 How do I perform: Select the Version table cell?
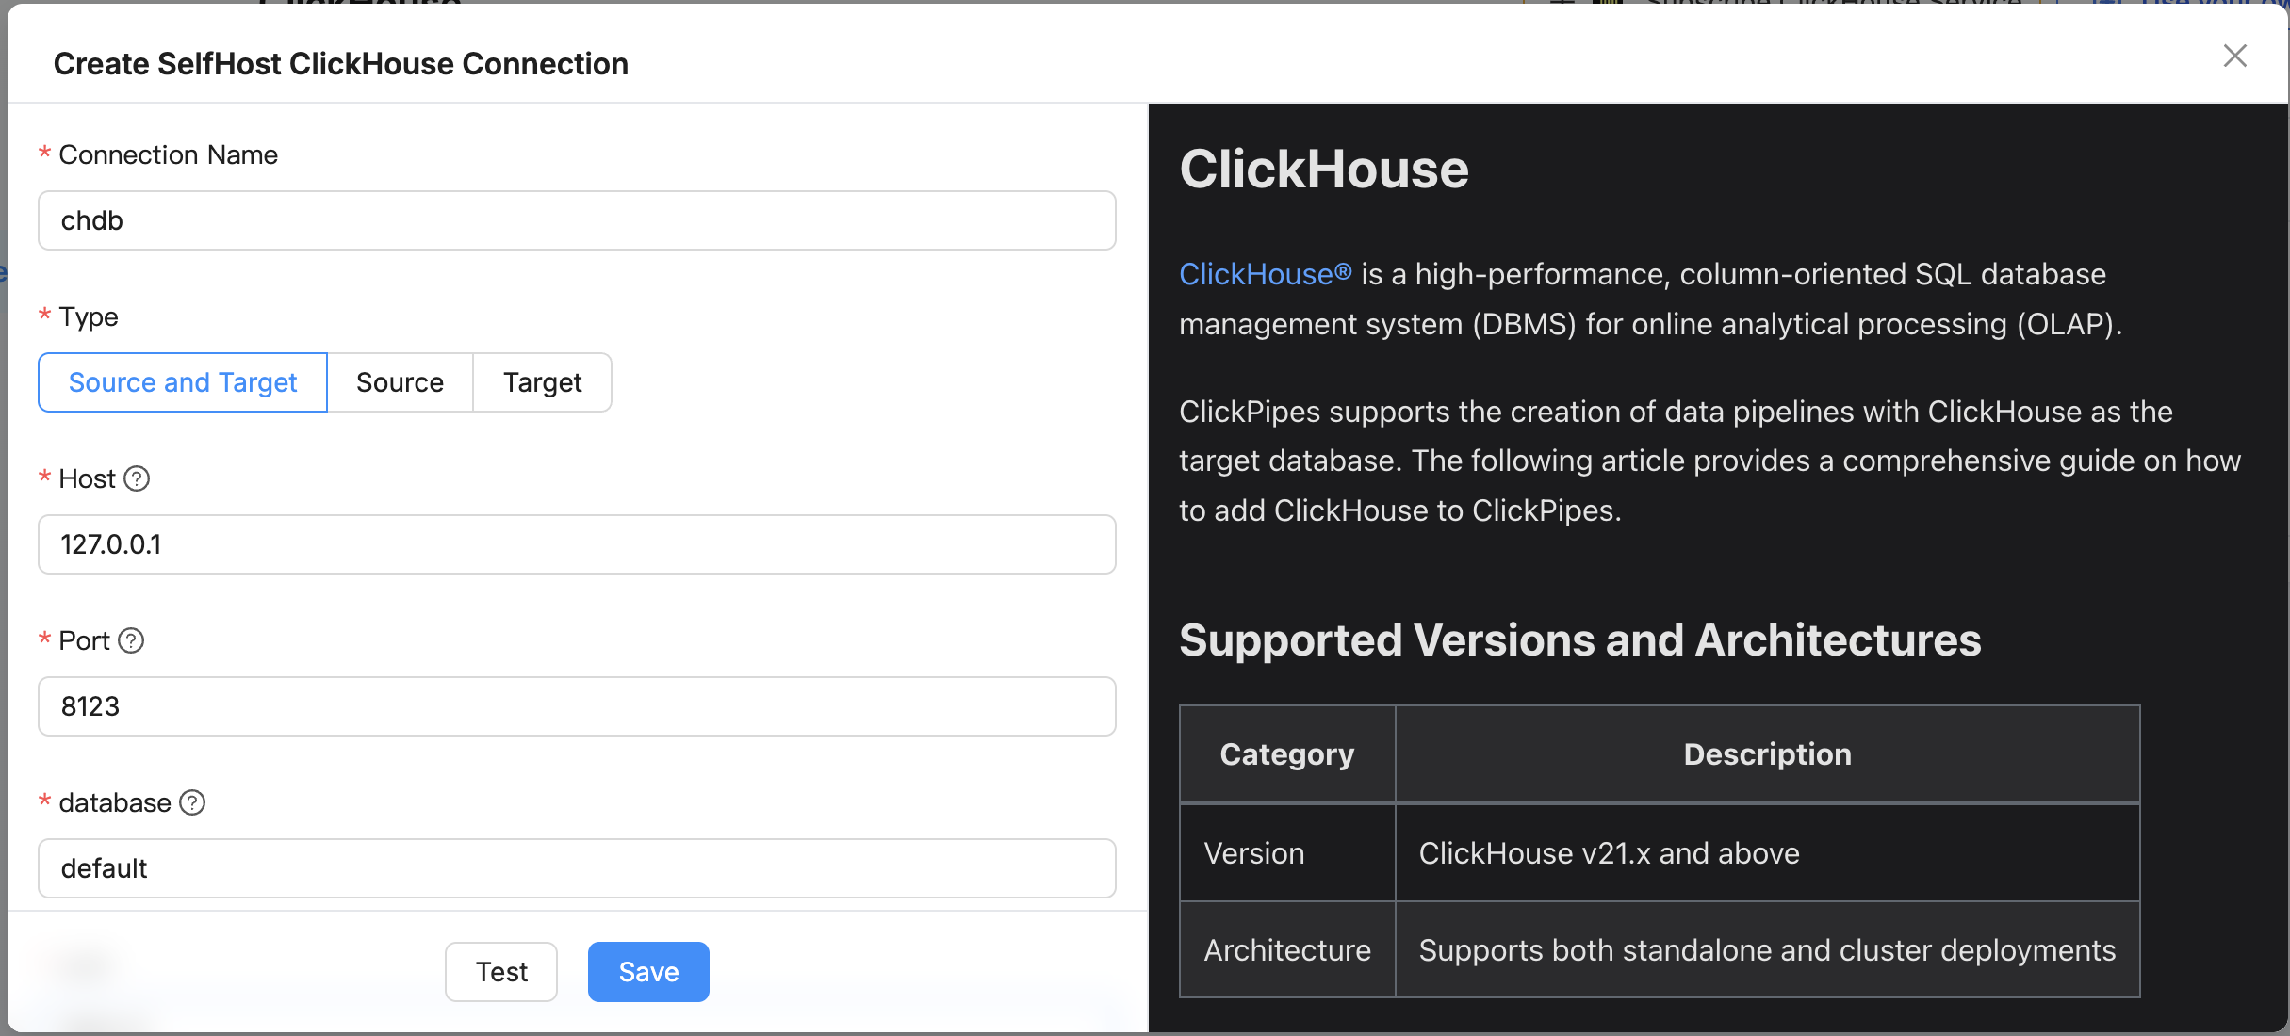[x=1287, y=853]
